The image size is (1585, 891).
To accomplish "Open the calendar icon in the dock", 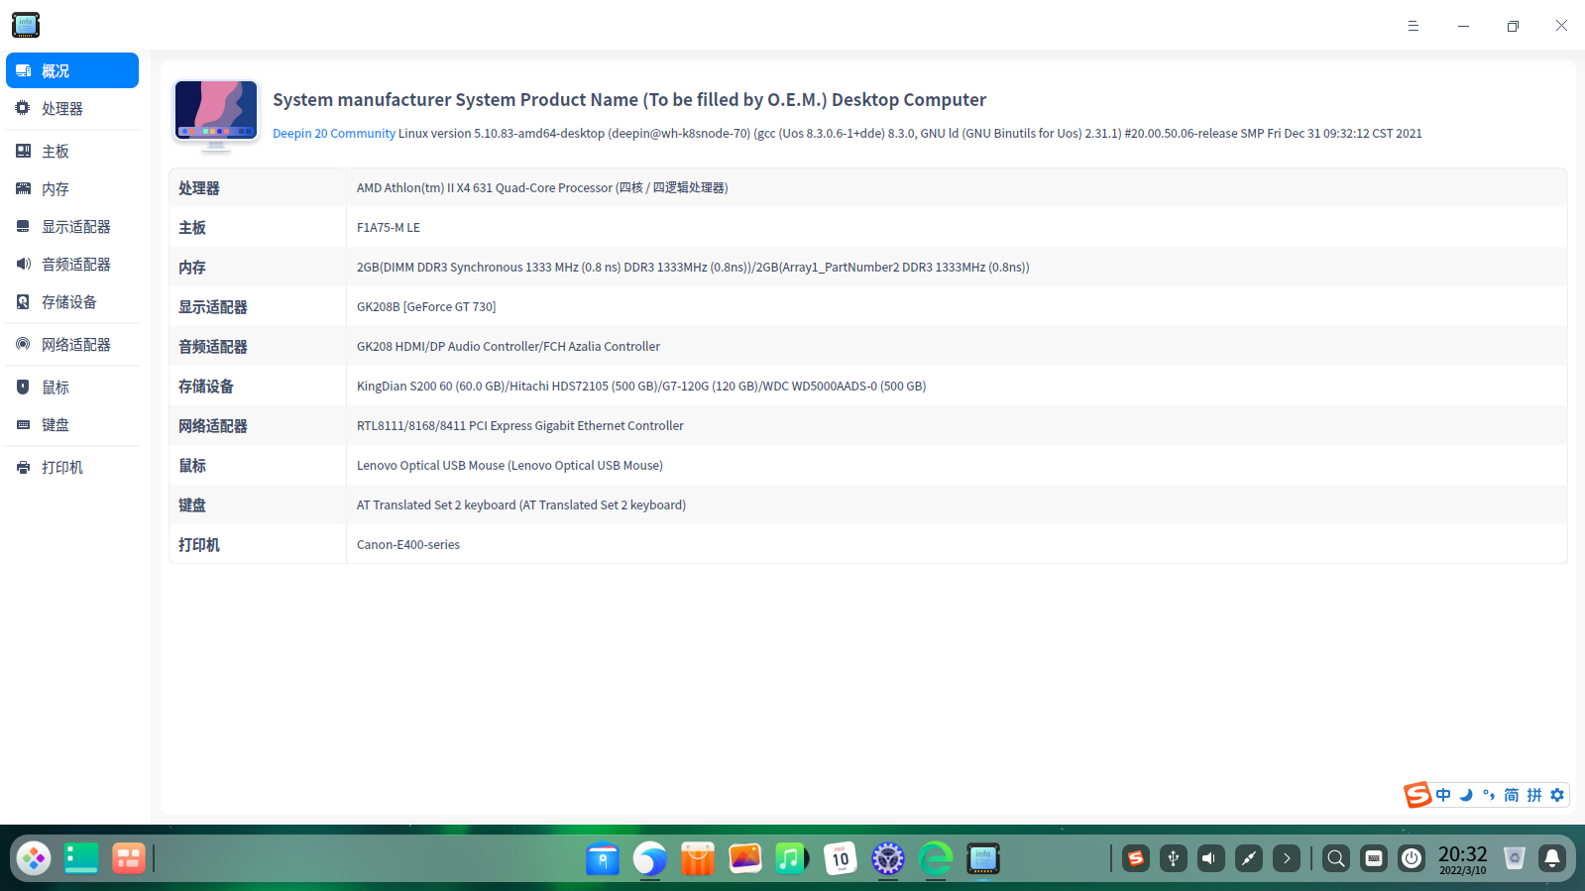I will 841,858.
